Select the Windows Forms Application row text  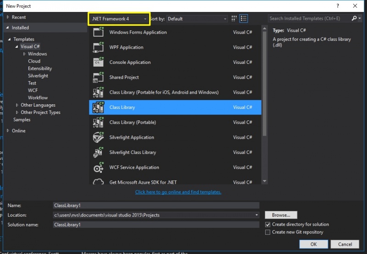click(138, 32)
